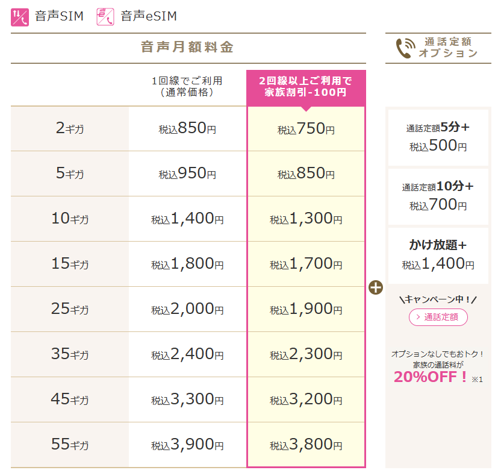Screen dimensions: 501x473
Task: Click the pink family discount header
Action: click(x=306, y=87)
